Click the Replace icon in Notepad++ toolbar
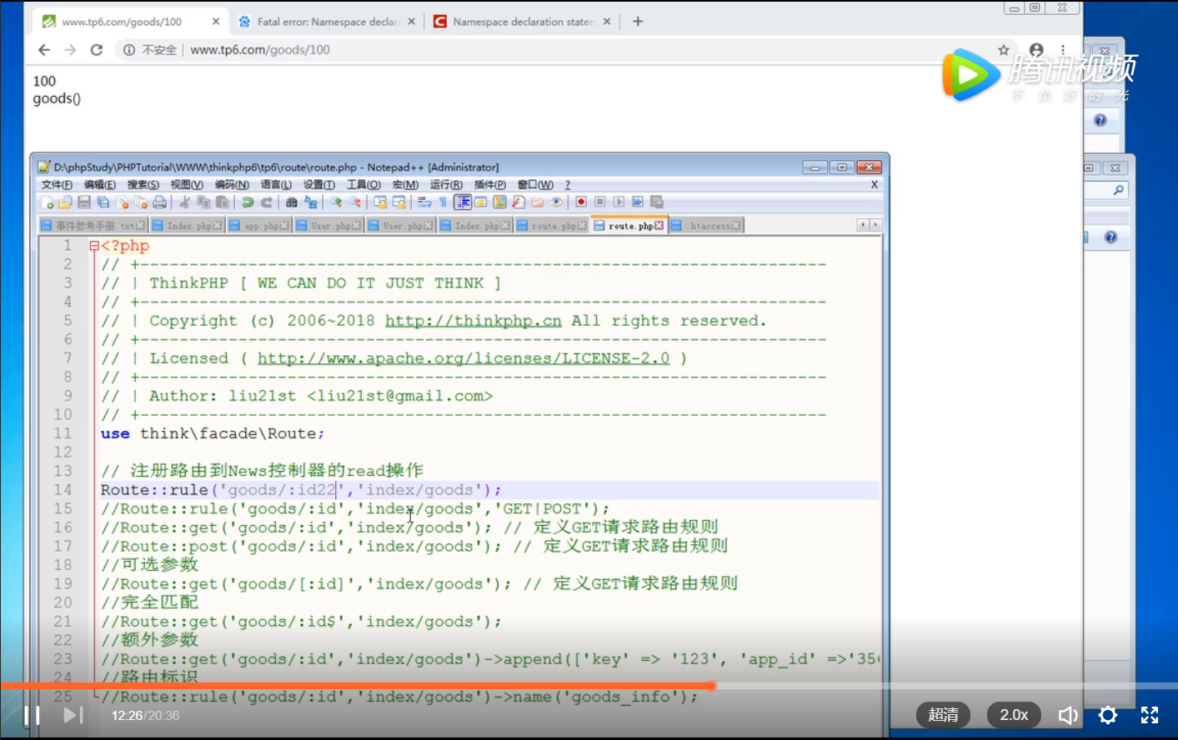 tap(310, 202)
